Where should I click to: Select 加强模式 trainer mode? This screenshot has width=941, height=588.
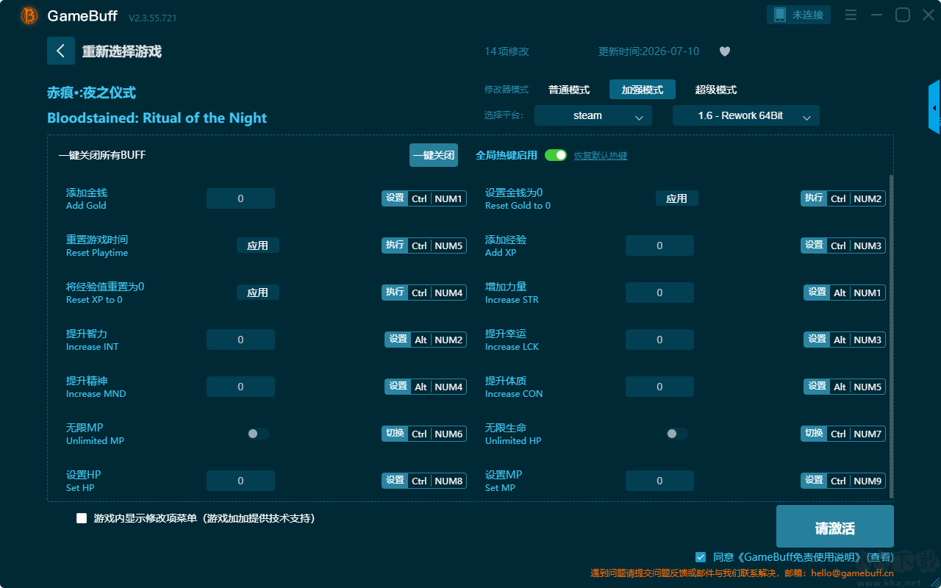[643, 90]
